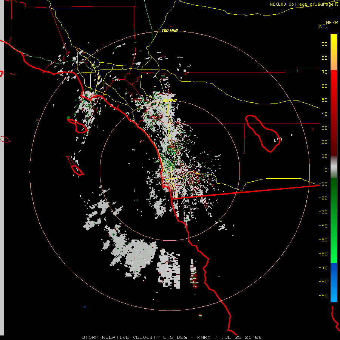This screenshot has height=340, width=340.
Task: Click the -70 value on the velocity scale
Action: click(x=323, y=268)
